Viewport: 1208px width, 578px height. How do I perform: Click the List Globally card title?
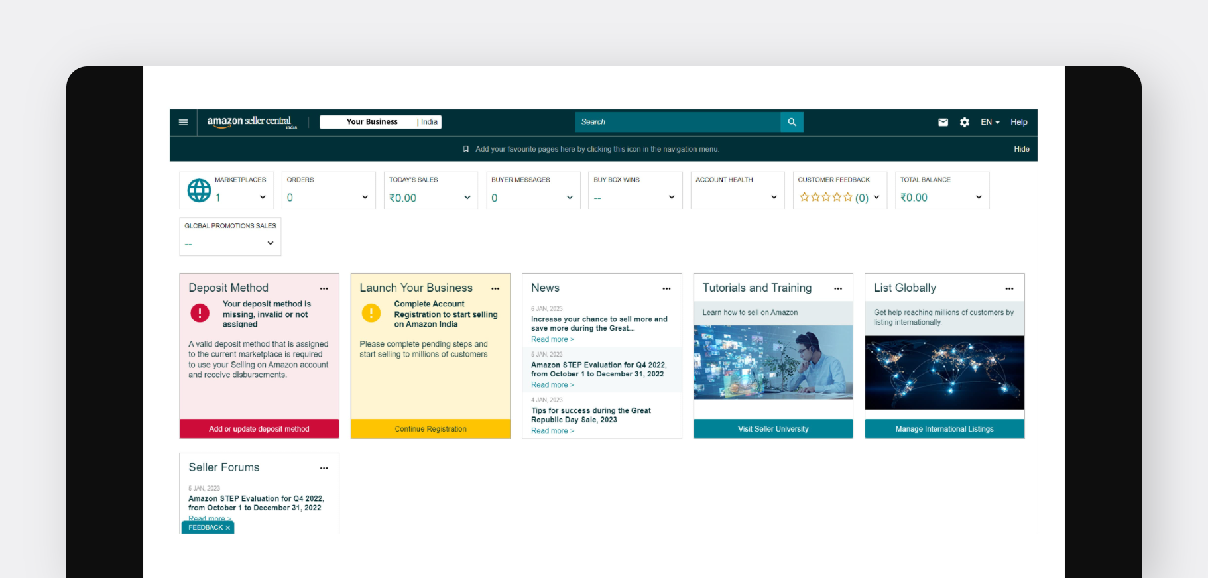click(x=905, y=288)
